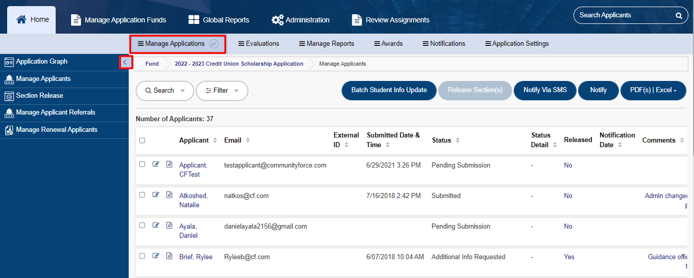This screenshot has height=278, width=694.
Task: Click the Notify Via SMS button
Action: coord(545,90)
